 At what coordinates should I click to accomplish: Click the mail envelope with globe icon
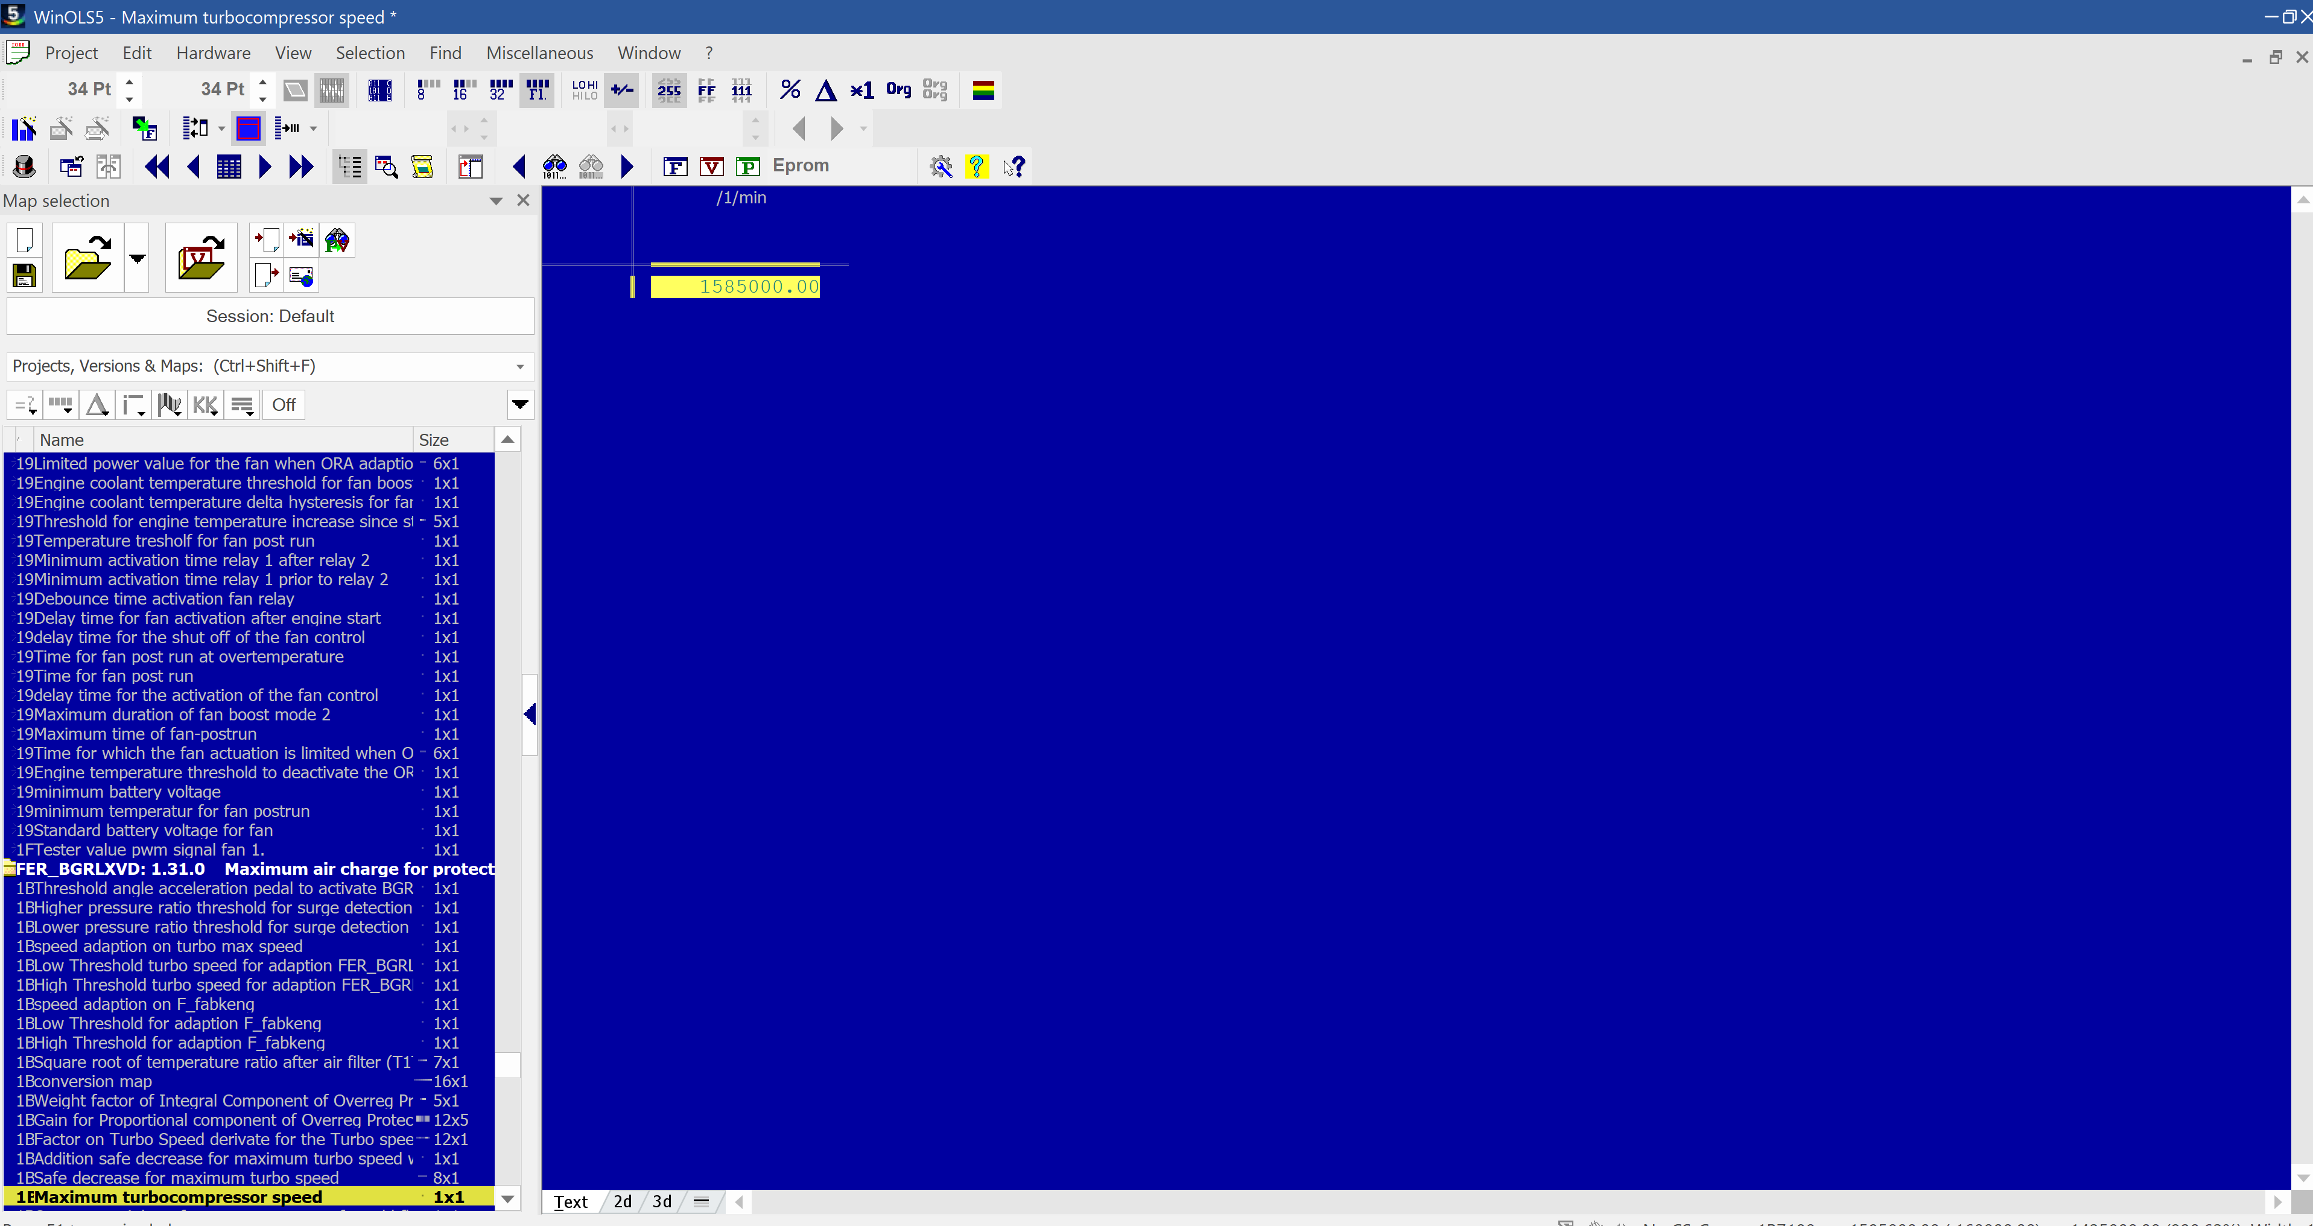[x=302, y=276]
